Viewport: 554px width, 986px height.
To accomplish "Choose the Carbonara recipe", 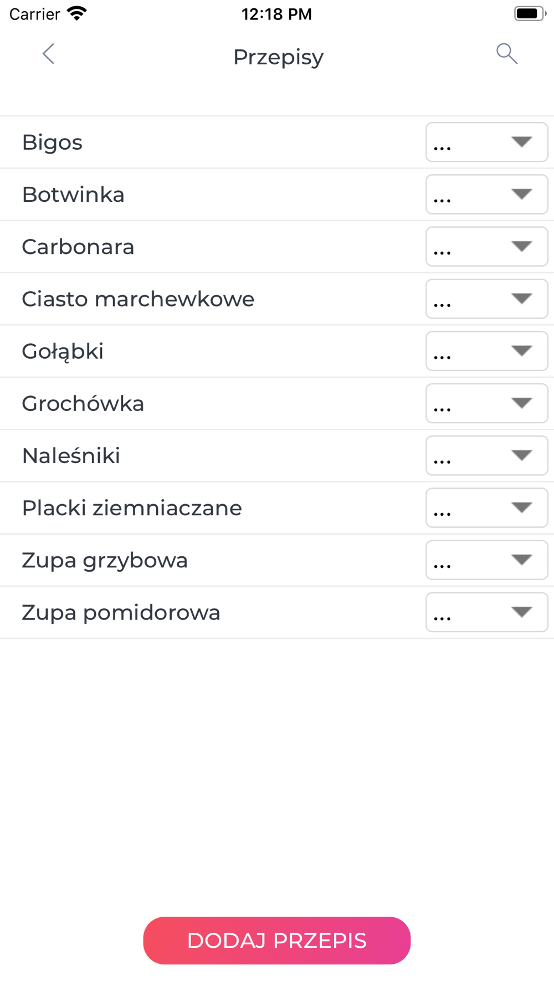I will pyautogui.click(x=78, y=247).
